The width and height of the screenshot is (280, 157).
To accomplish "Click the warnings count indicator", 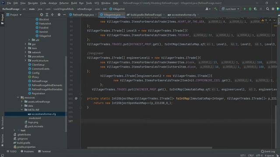I will point(264,20).
